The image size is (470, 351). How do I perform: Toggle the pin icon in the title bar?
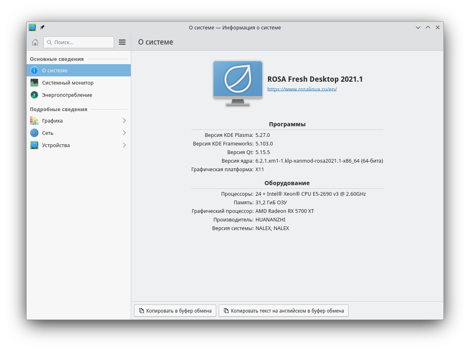pyautogui.click(x=42, y=27)
